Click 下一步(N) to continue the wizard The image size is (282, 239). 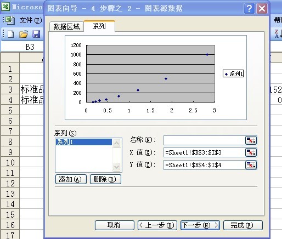[x=200, y=225]
